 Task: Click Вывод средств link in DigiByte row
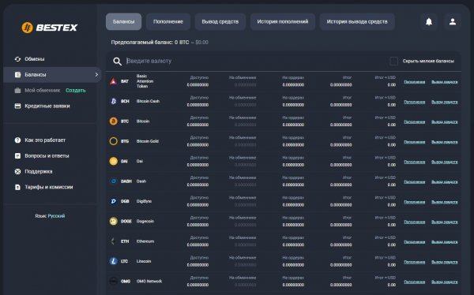point(444,202)
